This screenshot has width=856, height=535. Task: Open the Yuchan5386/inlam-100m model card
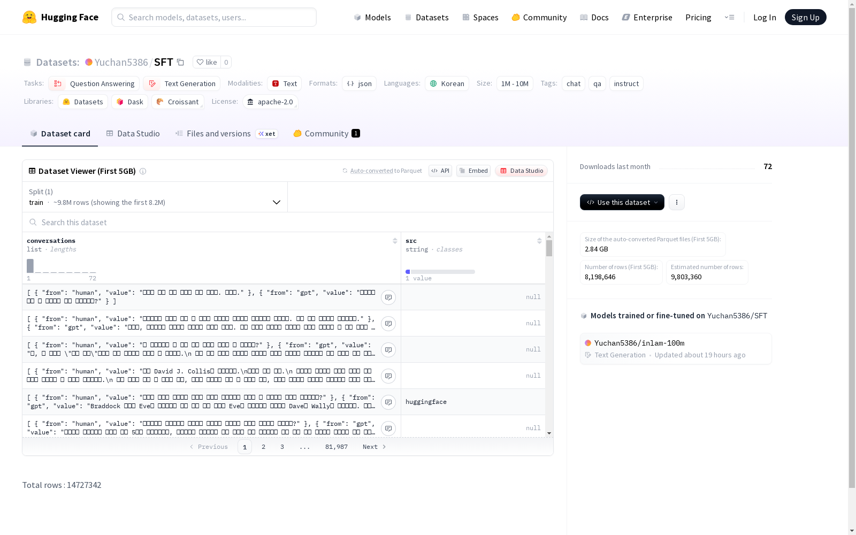click(676, 349)
